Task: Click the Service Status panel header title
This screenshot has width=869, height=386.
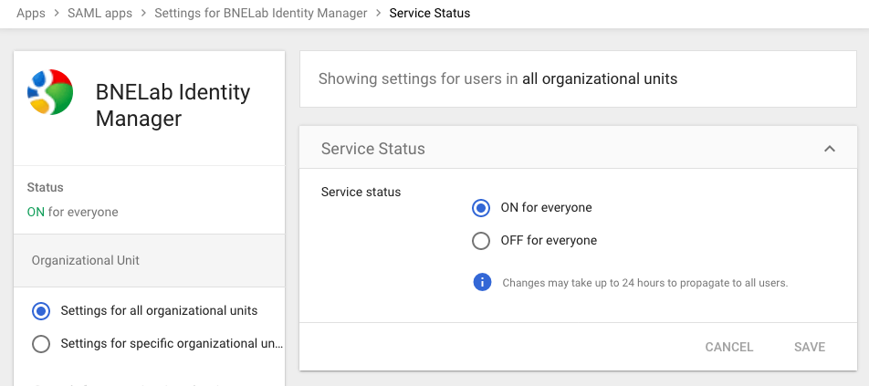Action: [372, 149]
